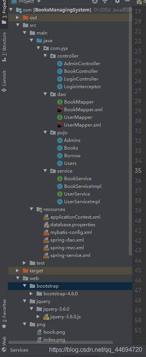Open the Project view dropdown

pos(26,2)
